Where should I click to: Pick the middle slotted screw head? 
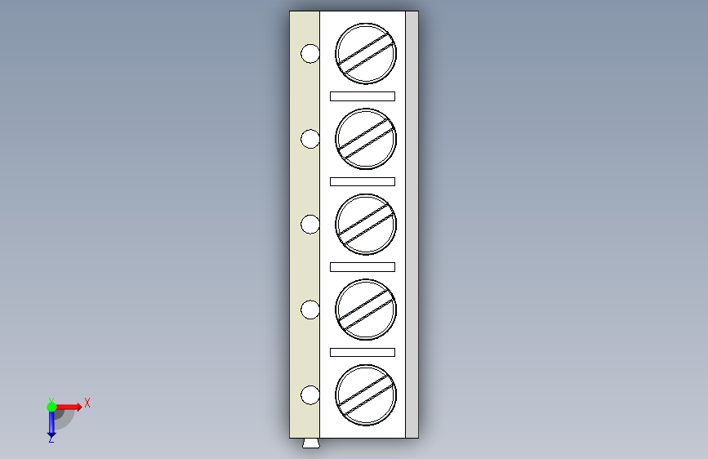click(x=366, y=224)
